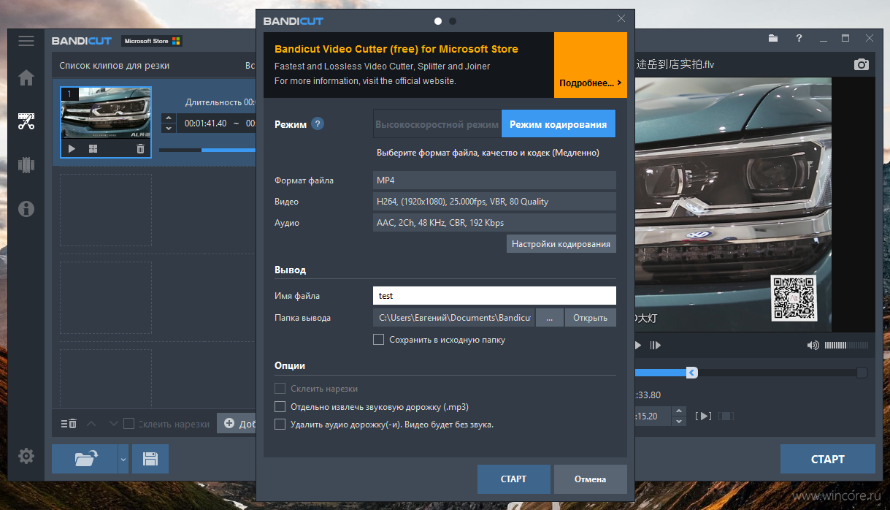
Task: Click the open file folder button
Action: click(85, 459)
